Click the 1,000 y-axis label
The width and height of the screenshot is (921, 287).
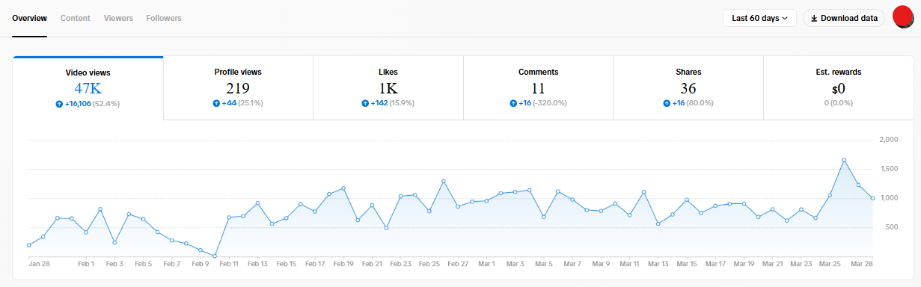click(x=888, y=198)
